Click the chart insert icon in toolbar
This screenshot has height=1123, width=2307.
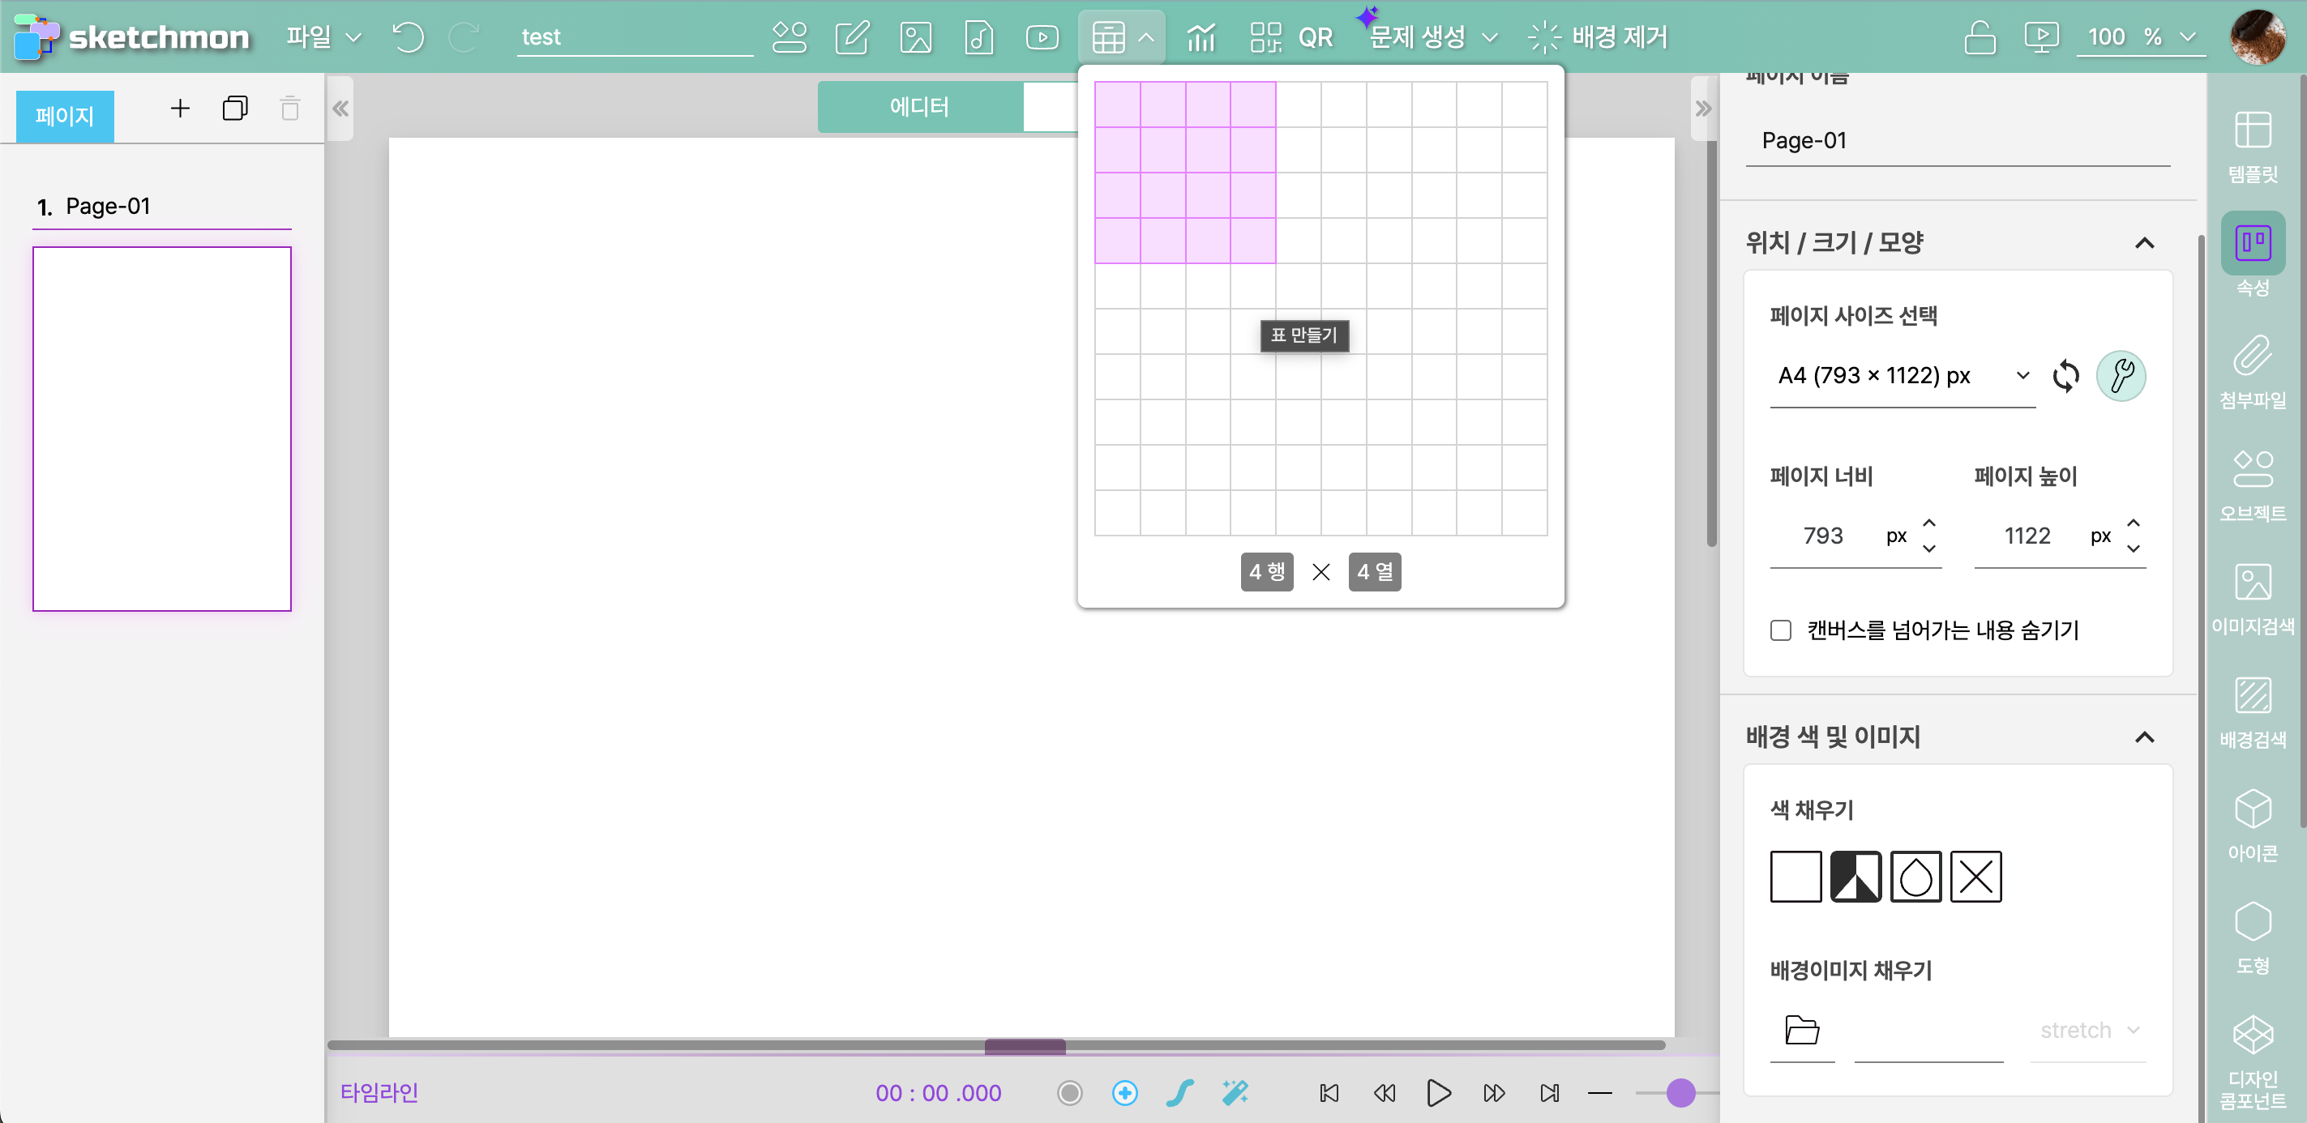pos(1201,37)
